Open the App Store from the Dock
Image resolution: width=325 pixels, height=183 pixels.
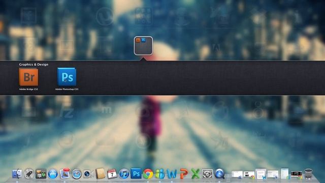[x=53, y=174]
